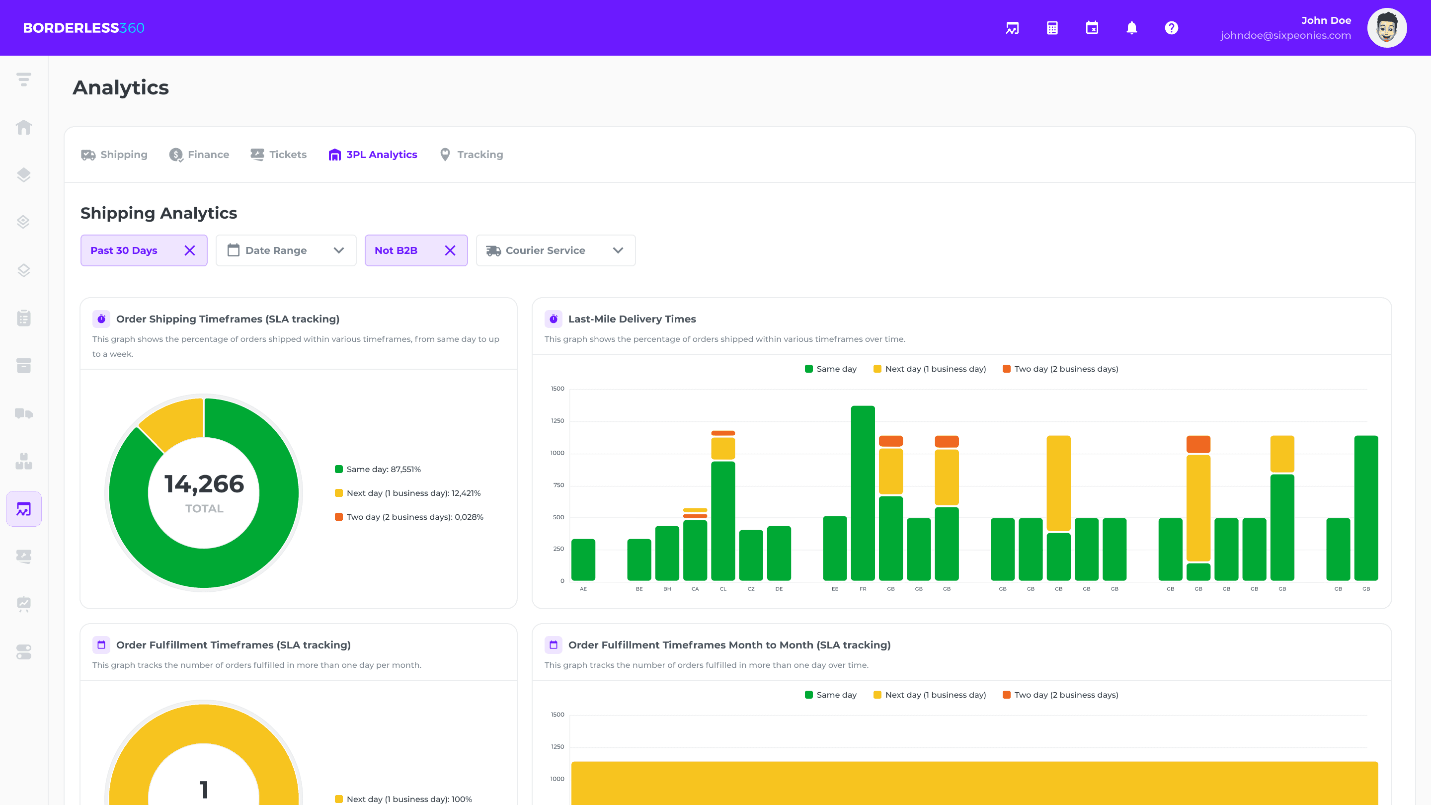
Task: Toggle Two day legend in Last-Mile chart
Action: (1060, 369)
